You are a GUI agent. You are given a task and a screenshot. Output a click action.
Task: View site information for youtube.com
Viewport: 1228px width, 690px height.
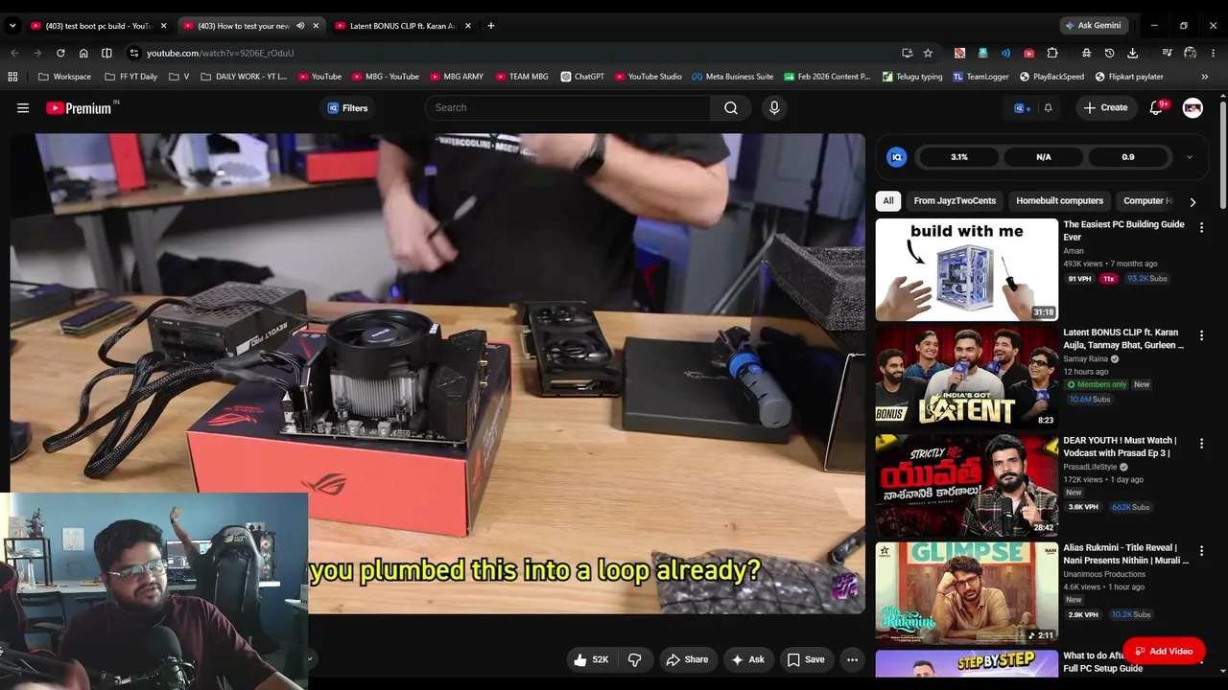(134, 53)
